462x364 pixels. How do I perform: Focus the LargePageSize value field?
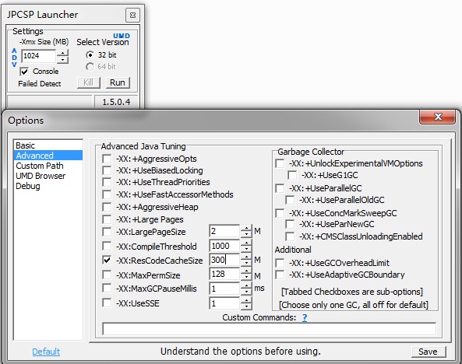tap(225, 231)
